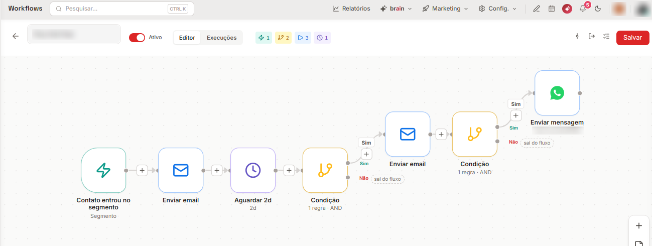Open the checklist icon beside Salvar
This screenshot has height=246, width=652.
pos(606,37)
